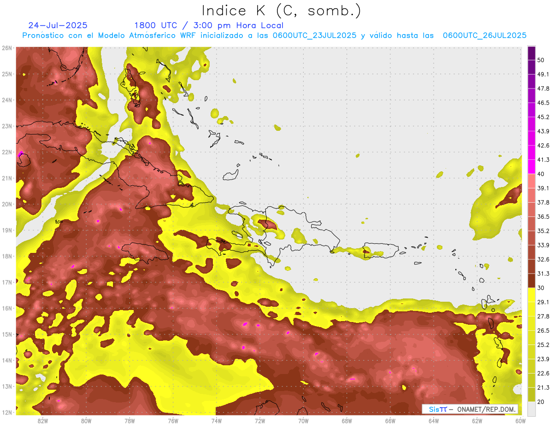Select the '13N' latitude label
Screen dimensions: 553x427
(x=6, y=386)
